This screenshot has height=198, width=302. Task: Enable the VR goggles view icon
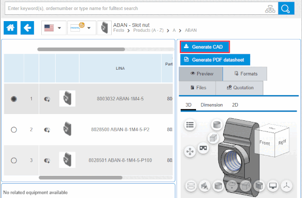[203, 148]
